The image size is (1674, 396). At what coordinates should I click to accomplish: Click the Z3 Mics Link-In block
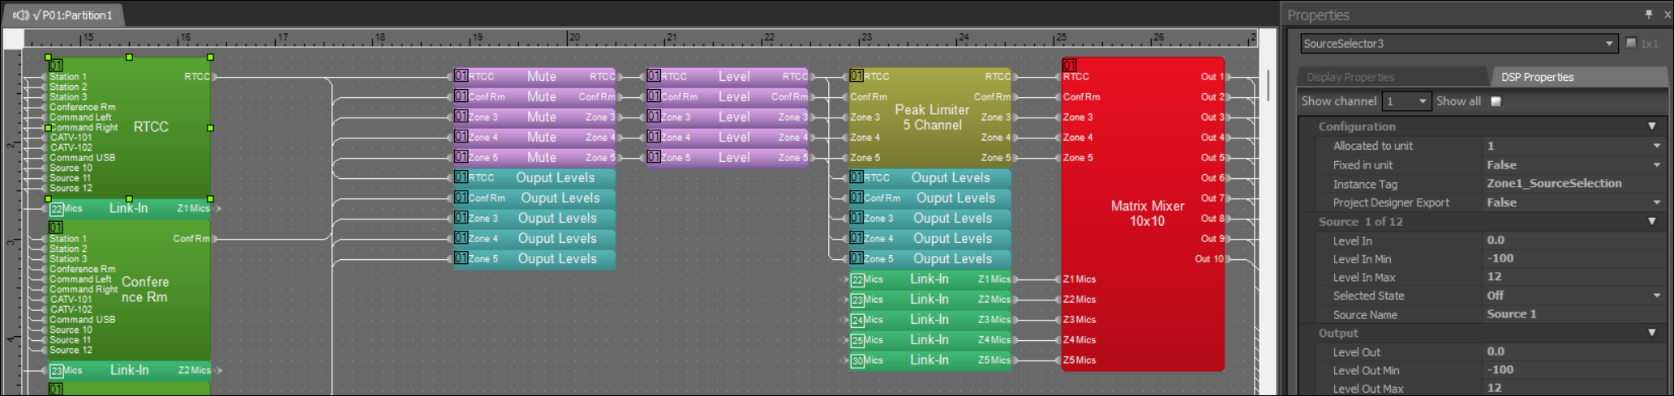pyautogui.click(x=929, y=320)
